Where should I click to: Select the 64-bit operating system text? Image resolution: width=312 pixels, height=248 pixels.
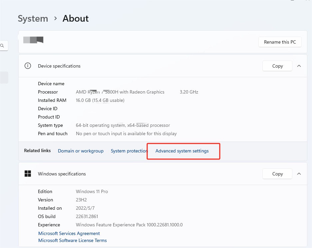[x=123, y=125]
